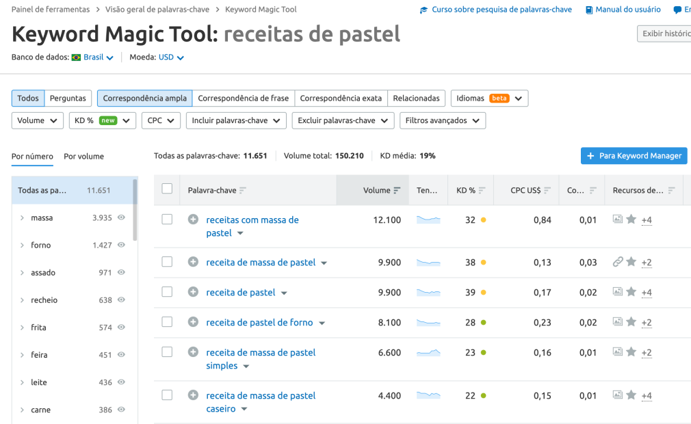Click the chat bubble icon in the header

677,10
